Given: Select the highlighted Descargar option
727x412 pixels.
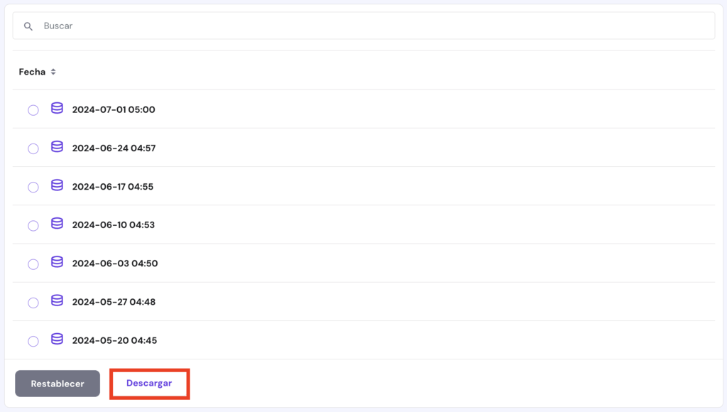Looking at the screenshot, I should point(149,383).
